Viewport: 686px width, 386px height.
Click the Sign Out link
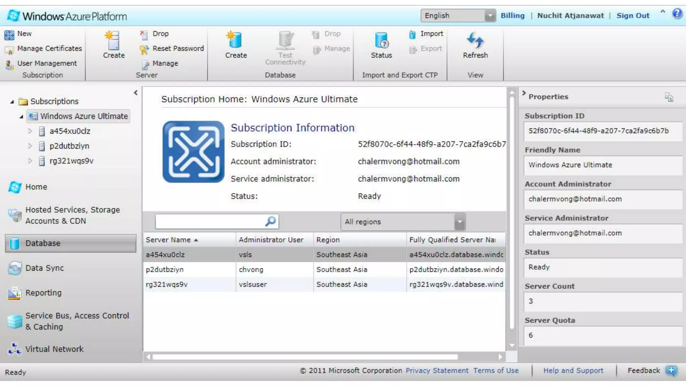(x=633, y=16)
